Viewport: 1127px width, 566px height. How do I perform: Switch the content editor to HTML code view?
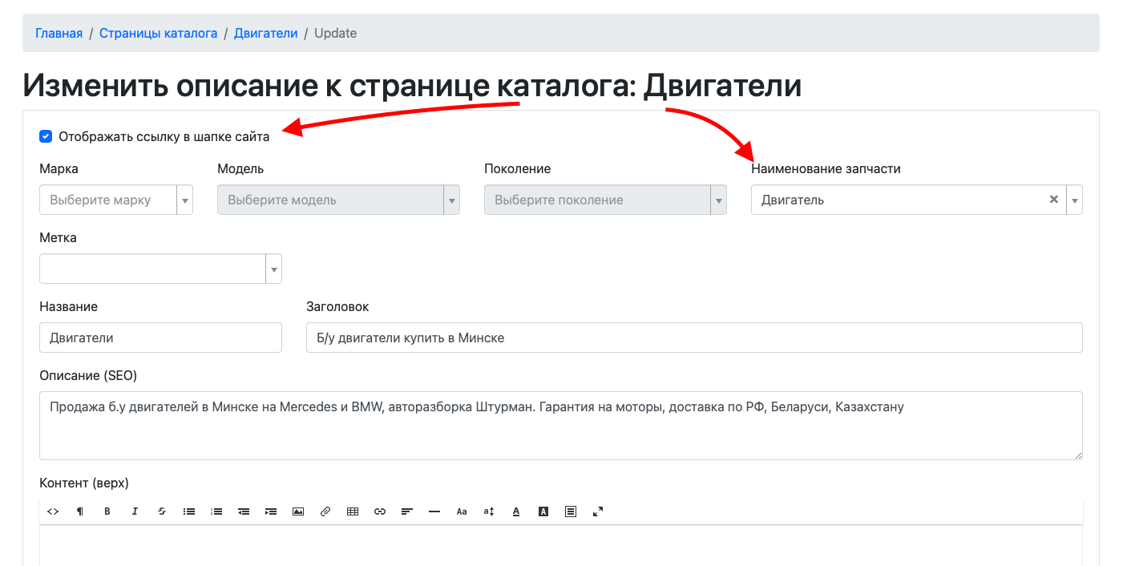(x=53, y=511)
